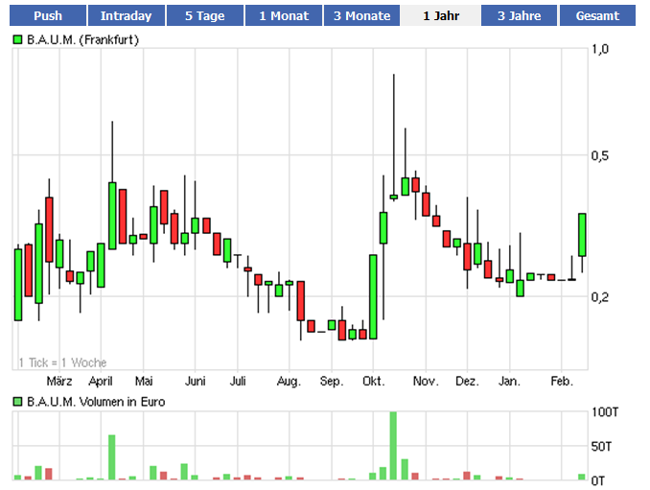Screen dimensions: 650x490
Task: Click the 0,5 price axis value
Action: 600,155
